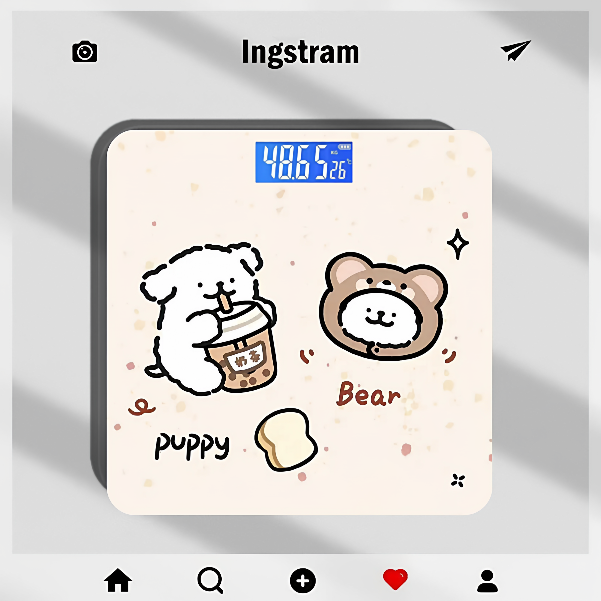Click the small black flower mark
Image resolution: width=601 pixels, height=601 pixels.
point(458,481)
